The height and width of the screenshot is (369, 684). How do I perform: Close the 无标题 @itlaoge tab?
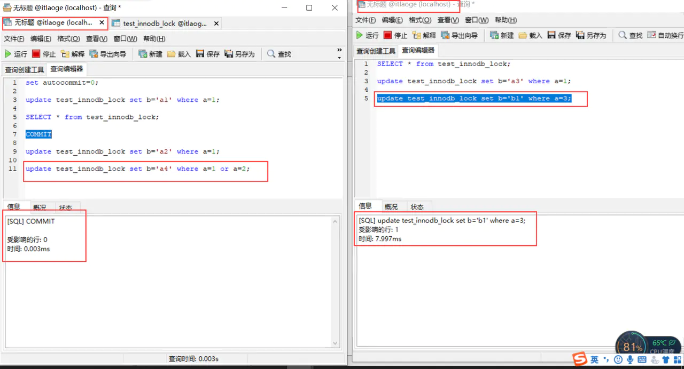coord(102,23)
